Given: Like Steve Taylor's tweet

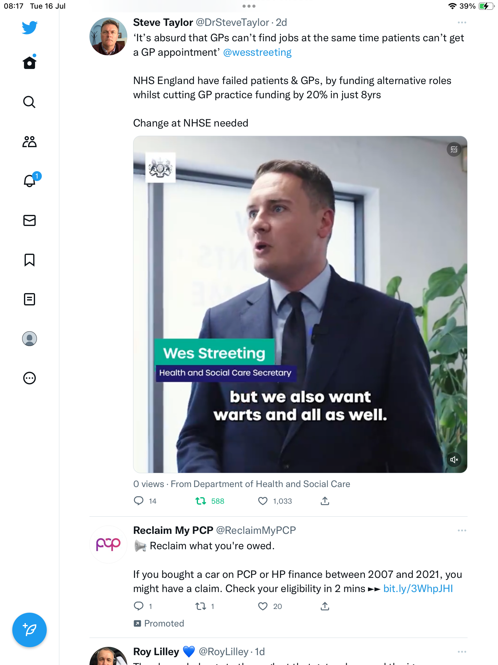Looking at the screenshot, I should 263,501.
